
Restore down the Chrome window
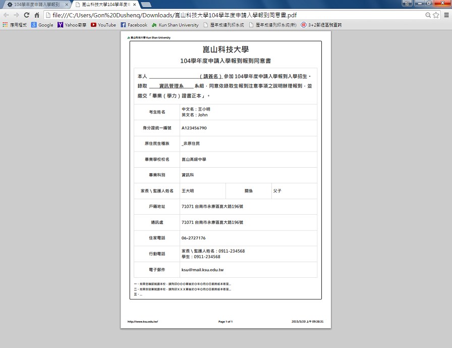429,3
